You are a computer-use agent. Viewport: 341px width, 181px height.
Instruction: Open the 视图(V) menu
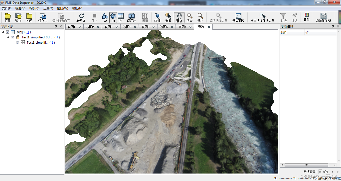point(20,8)
